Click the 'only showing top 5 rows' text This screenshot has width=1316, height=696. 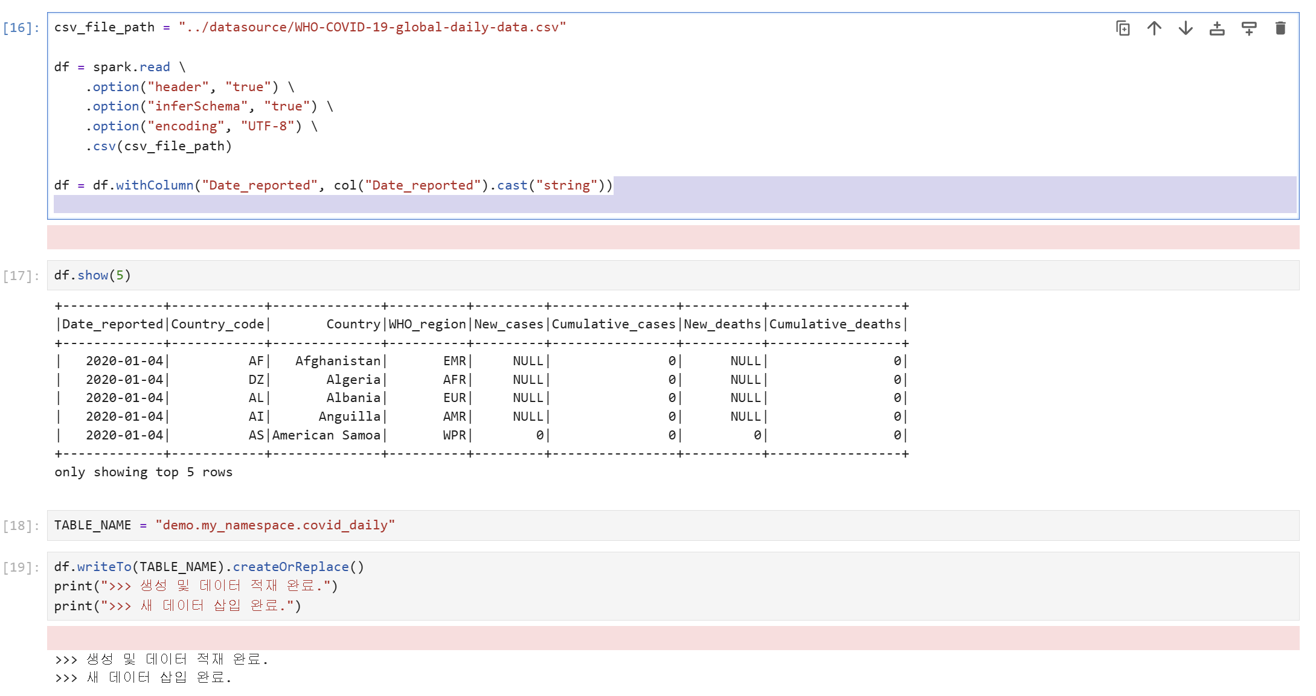(x=143, y=472)
